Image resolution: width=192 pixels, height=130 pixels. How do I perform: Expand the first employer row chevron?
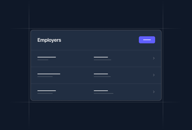[154, 58]
